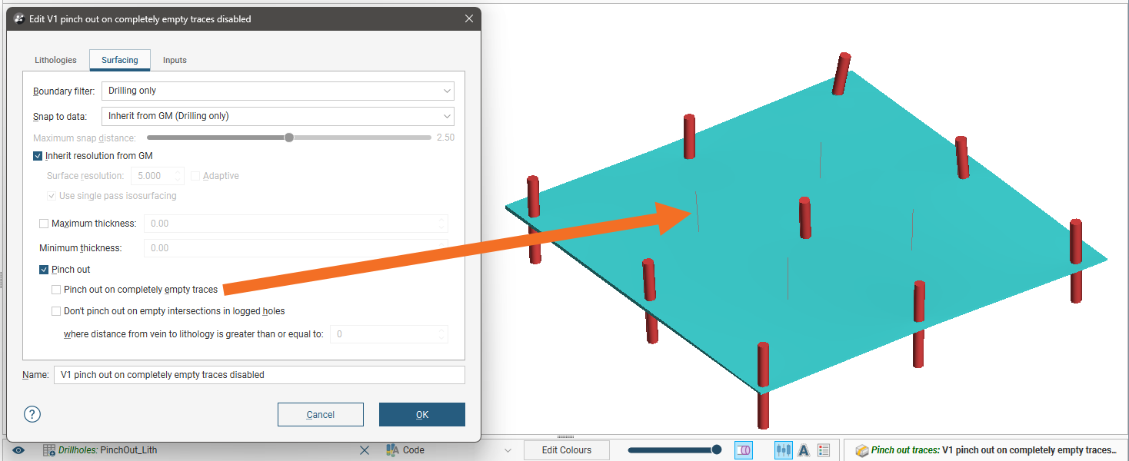1129x461 pixels.
Task: Show the legend list icon
Action: click(824, 450)
